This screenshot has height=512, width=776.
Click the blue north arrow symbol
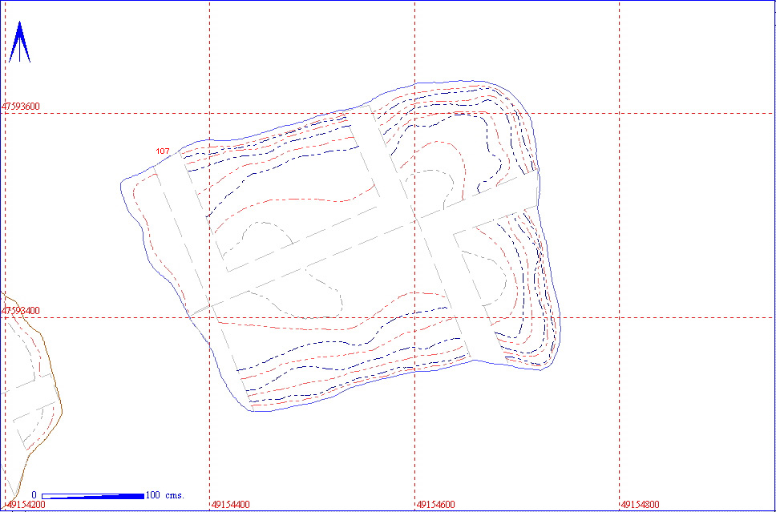click(19, 42)
